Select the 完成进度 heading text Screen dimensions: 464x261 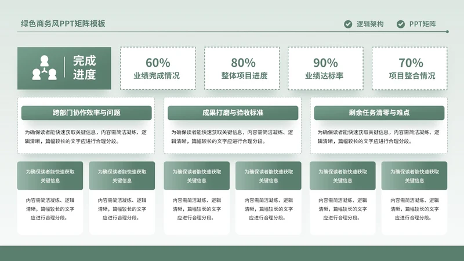(x=85, y=68)
